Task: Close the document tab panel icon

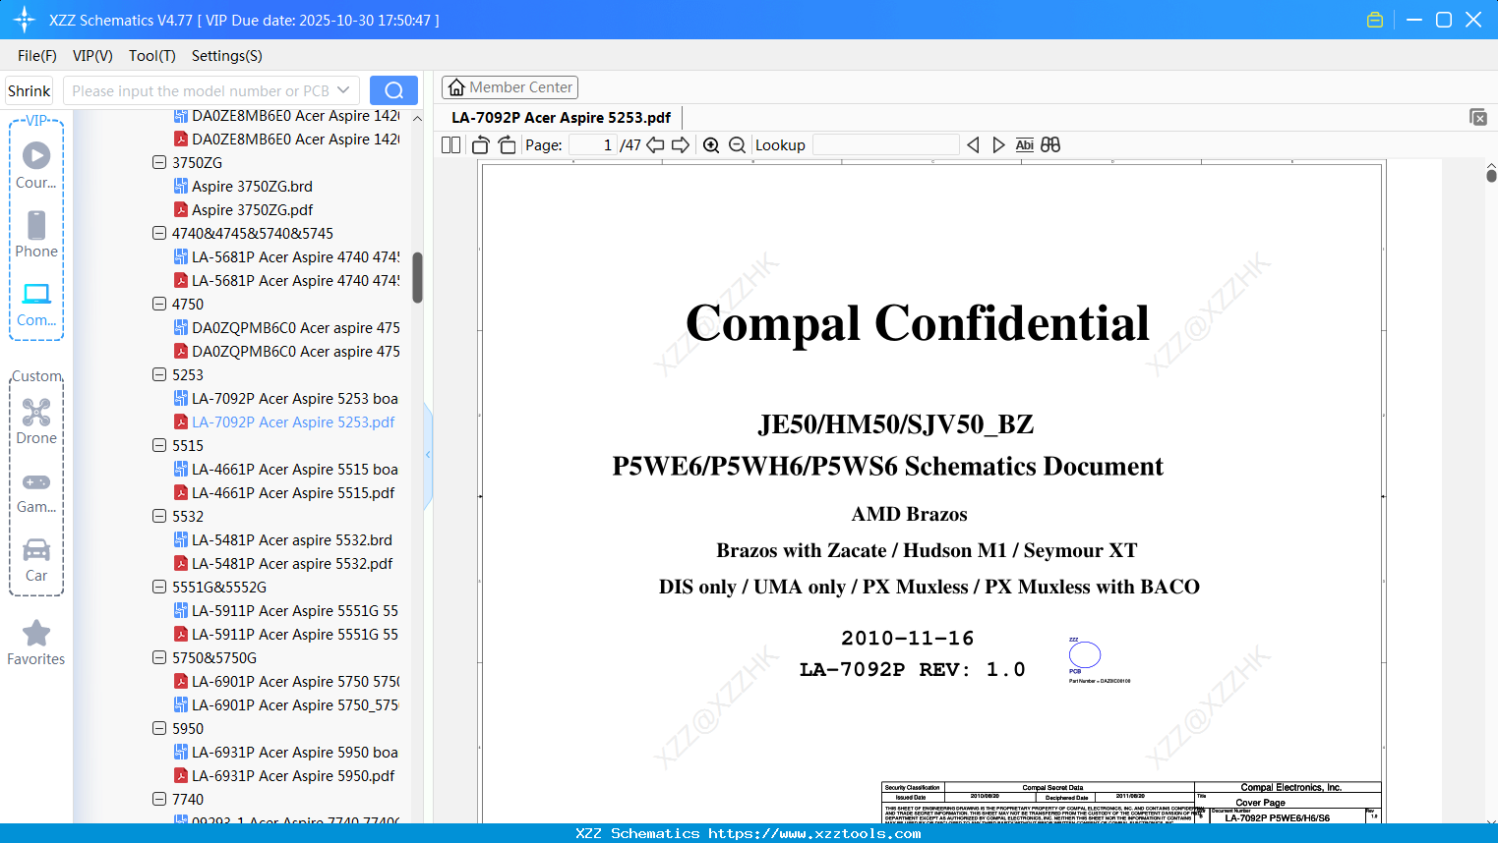Action: pos(1478,117)
